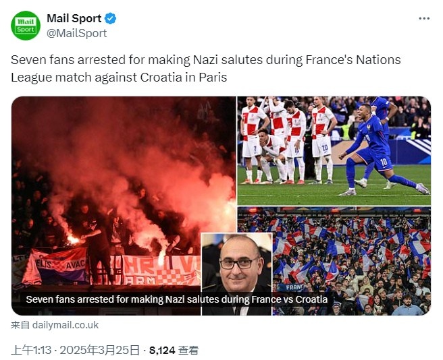Click the Mail Sport profile avatar

pyautogui.click(x=26, y=26)
